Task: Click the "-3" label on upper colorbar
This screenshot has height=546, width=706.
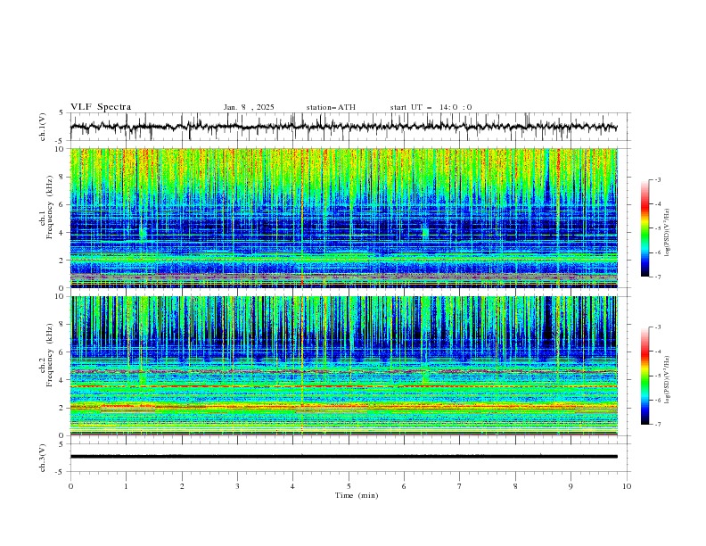Action: click(x=657, y=179)
